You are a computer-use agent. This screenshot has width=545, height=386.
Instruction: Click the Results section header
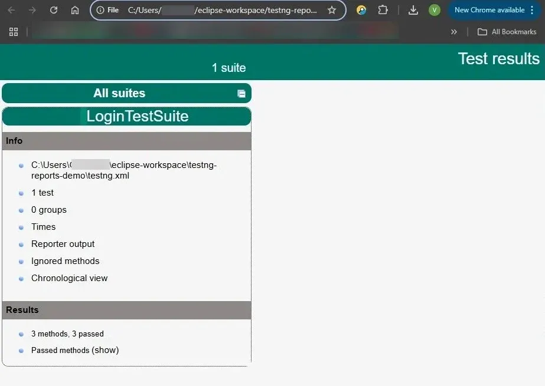click(x=126, y=310)
